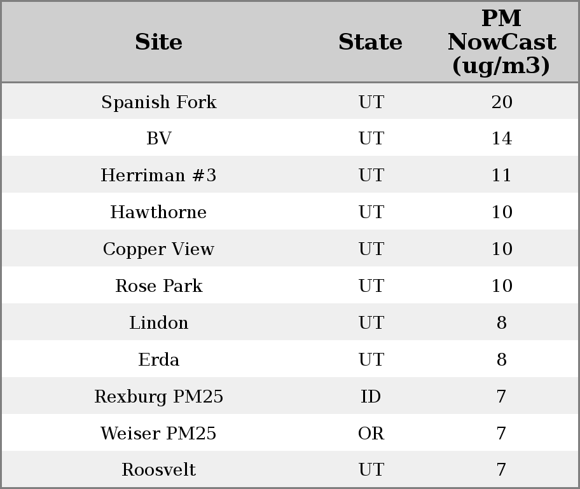The height and width of the screenshot is (489, 580).
Task: Click the OR state cell
Action: pos(371,434)
